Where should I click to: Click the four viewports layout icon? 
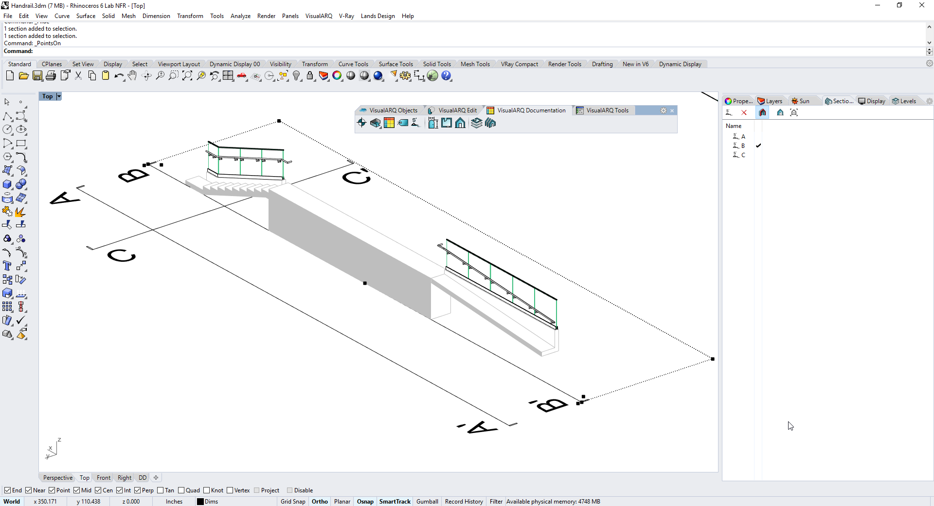click(x=228, y=76)
